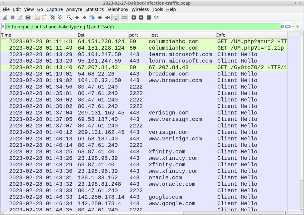The width and height of the screenshot is (304, 215).
Task: Sort by the Info column header
Action: pos(252,35)
